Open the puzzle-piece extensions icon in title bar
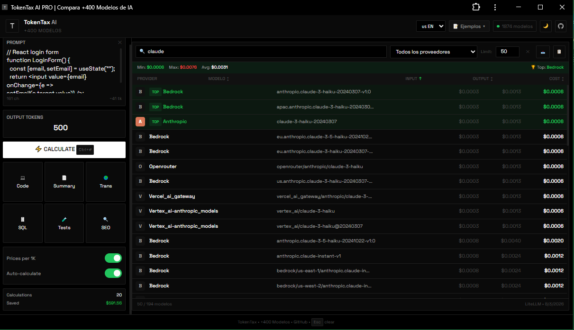 click(x=476, y=7)
